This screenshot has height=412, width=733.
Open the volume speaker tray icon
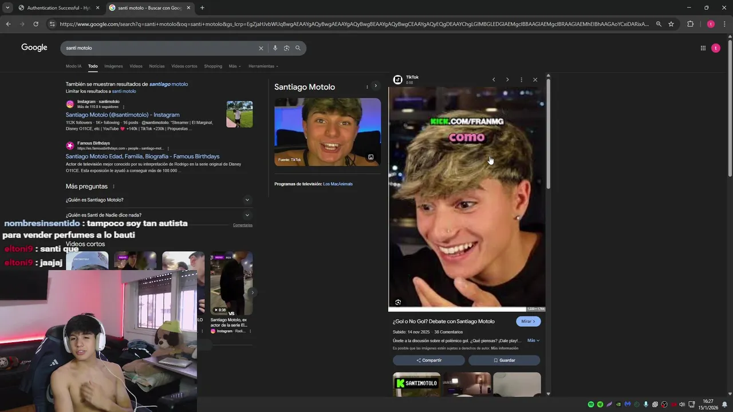682,405
